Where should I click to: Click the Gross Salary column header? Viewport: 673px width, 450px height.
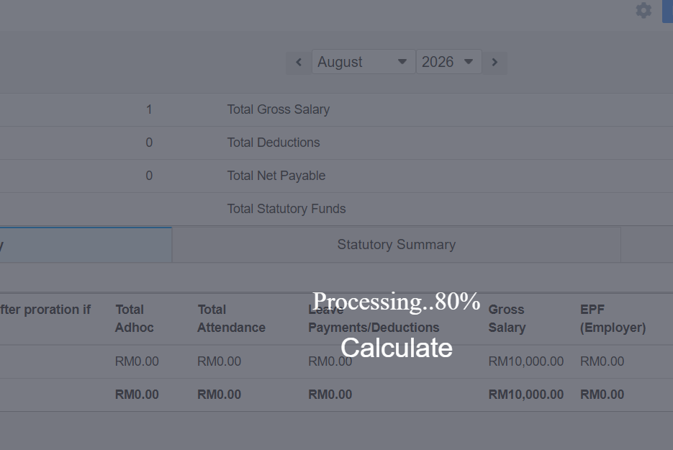[507, 319]
